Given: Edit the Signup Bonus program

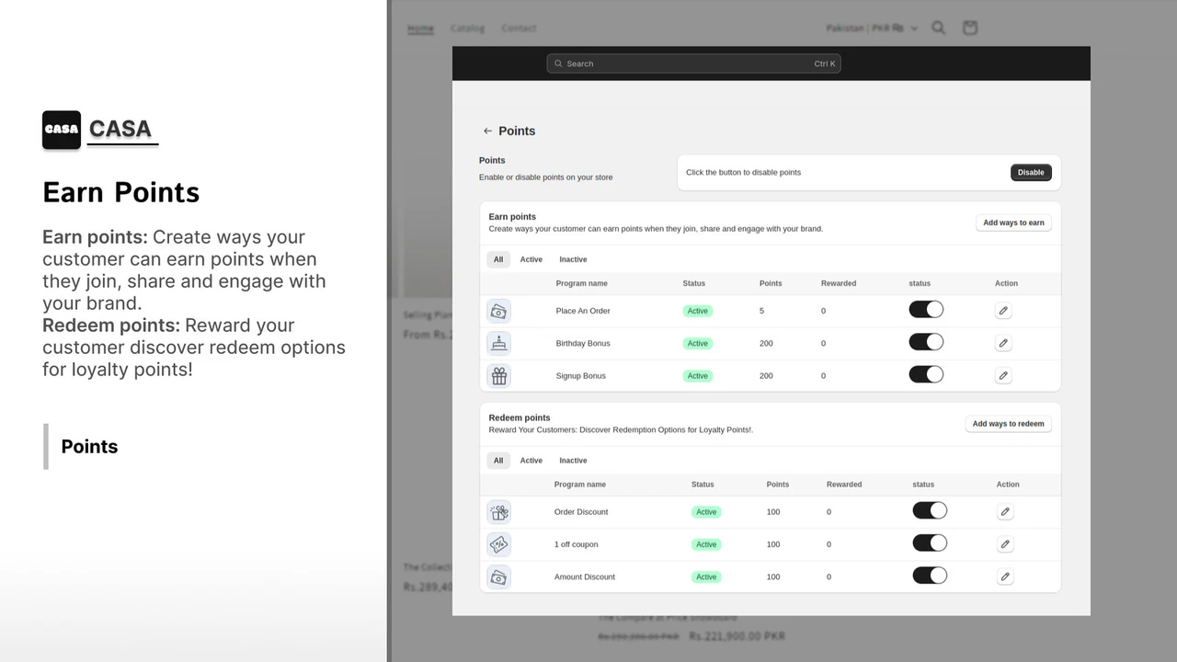Looking at the screenshot, I should point(1003,375).
